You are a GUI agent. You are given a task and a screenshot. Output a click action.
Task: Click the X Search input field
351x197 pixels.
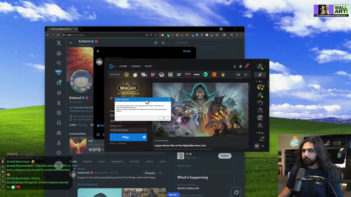pyautogui.click(x=205, y=43)
